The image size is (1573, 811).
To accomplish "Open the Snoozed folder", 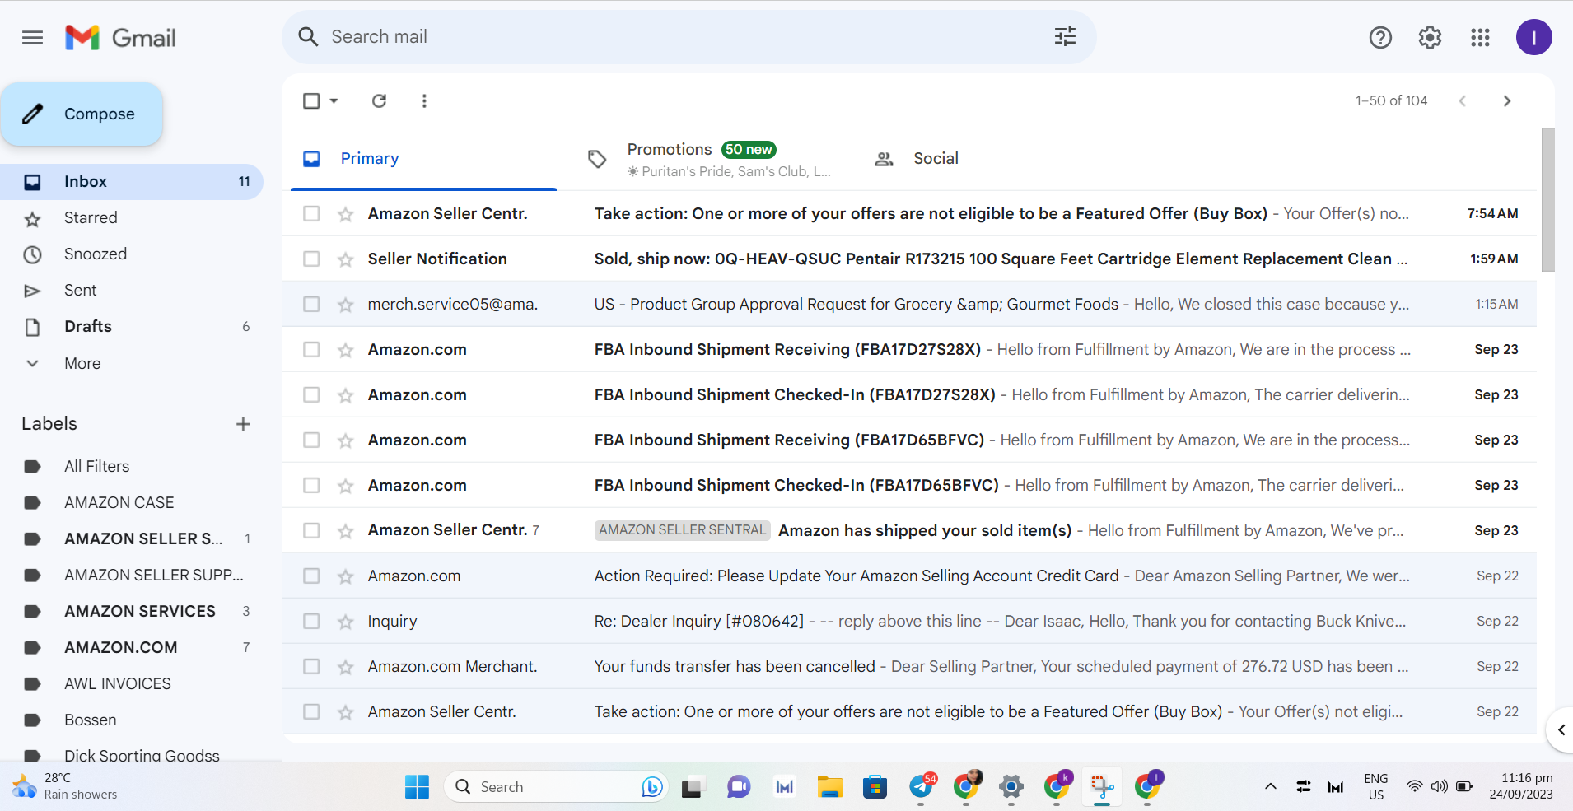I will point(132,254).
